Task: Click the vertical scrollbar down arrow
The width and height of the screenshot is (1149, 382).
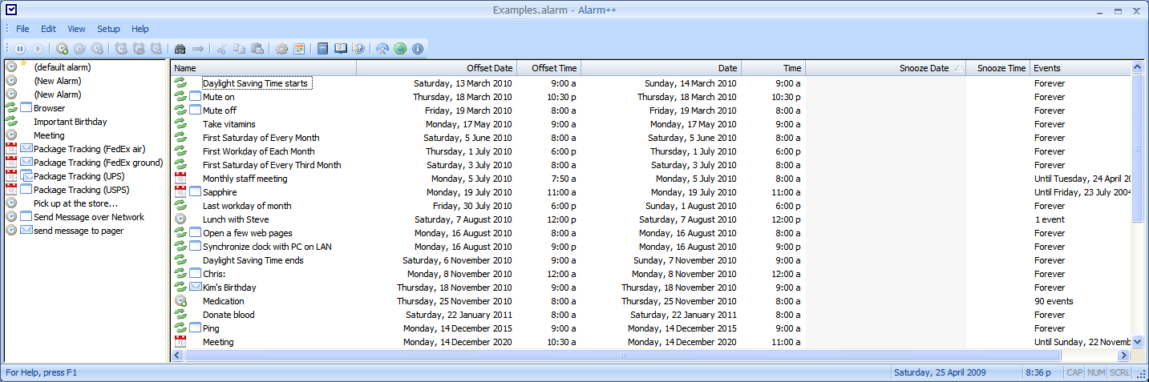Action: [1138, 342]
